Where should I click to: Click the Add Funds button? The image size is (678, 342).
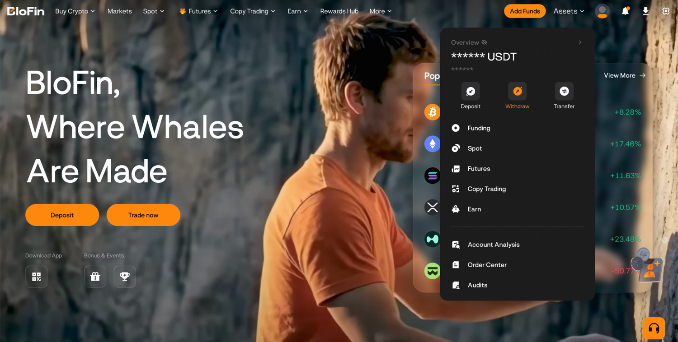[525, 11]
